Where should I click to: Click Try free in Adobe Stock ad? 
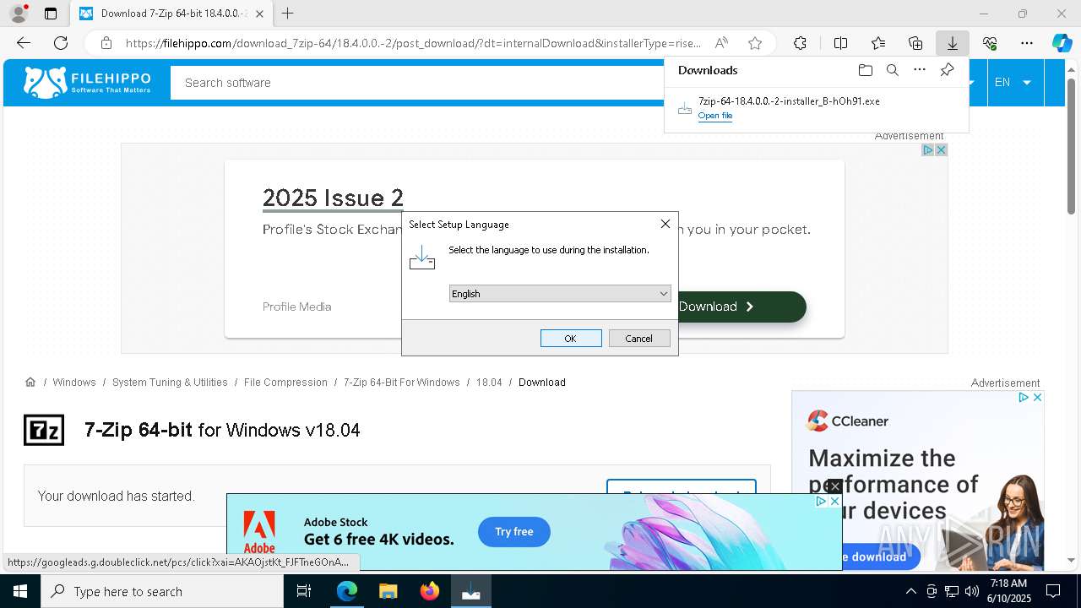coord(514,532)
